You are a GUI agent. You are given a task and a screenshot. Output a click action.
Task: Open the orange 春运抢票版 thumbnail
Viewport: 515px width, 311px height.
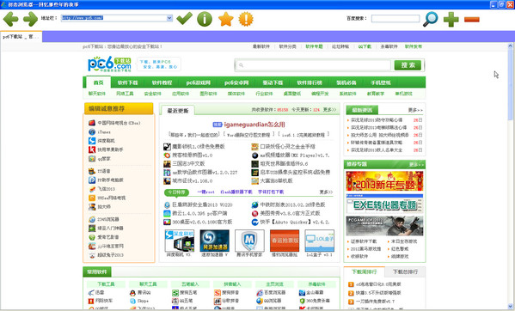pos(285,241)
